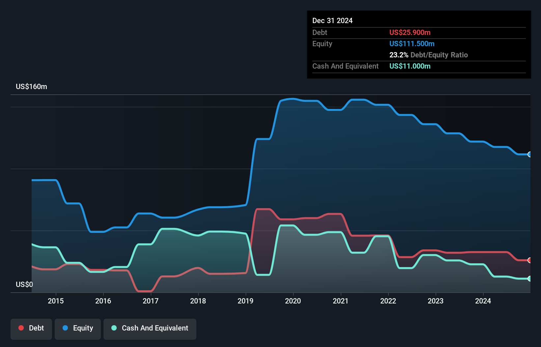
Task: Click the 2016 x-axis label
Action: coord(103,301)
